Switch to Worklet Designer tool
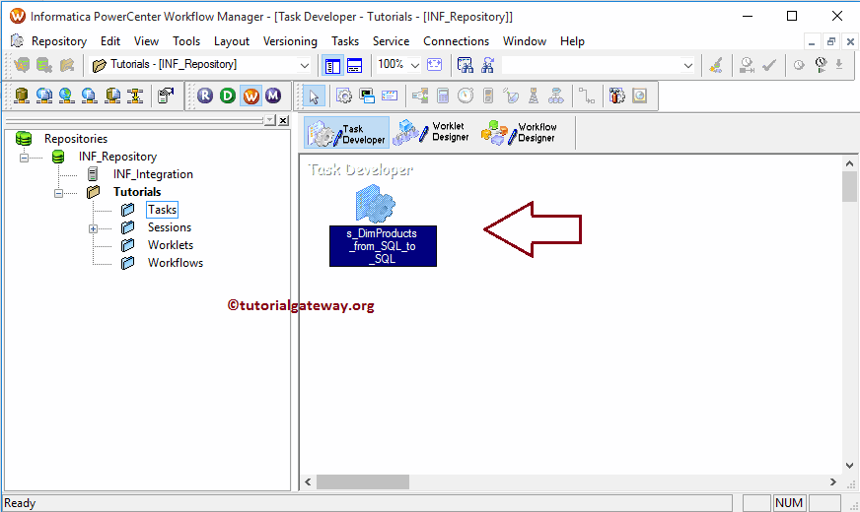 click(432, 133)
